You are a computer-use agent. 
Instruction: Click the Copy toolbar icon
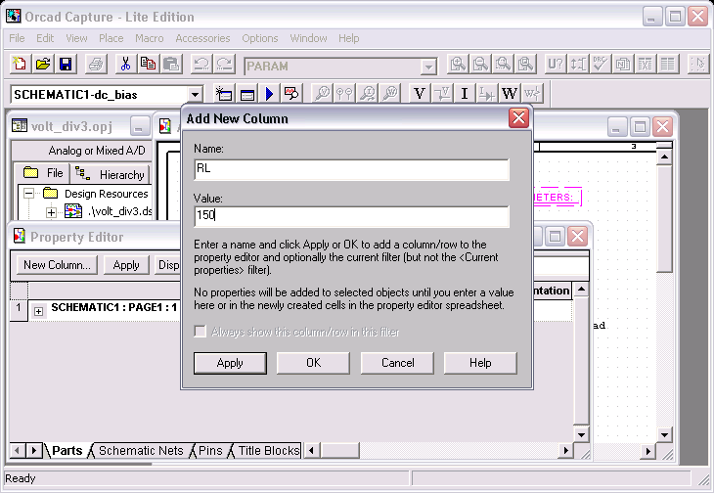[x=148, y=65]
